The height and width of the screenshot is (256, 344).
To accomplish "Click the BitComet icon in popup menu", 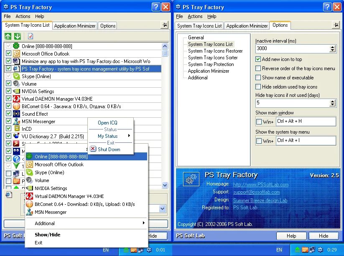I will tap(29, 204).
